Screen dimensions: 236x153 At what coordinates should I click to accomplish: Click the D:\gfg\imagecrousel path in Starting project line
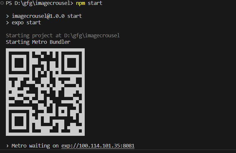coord(92,36)
